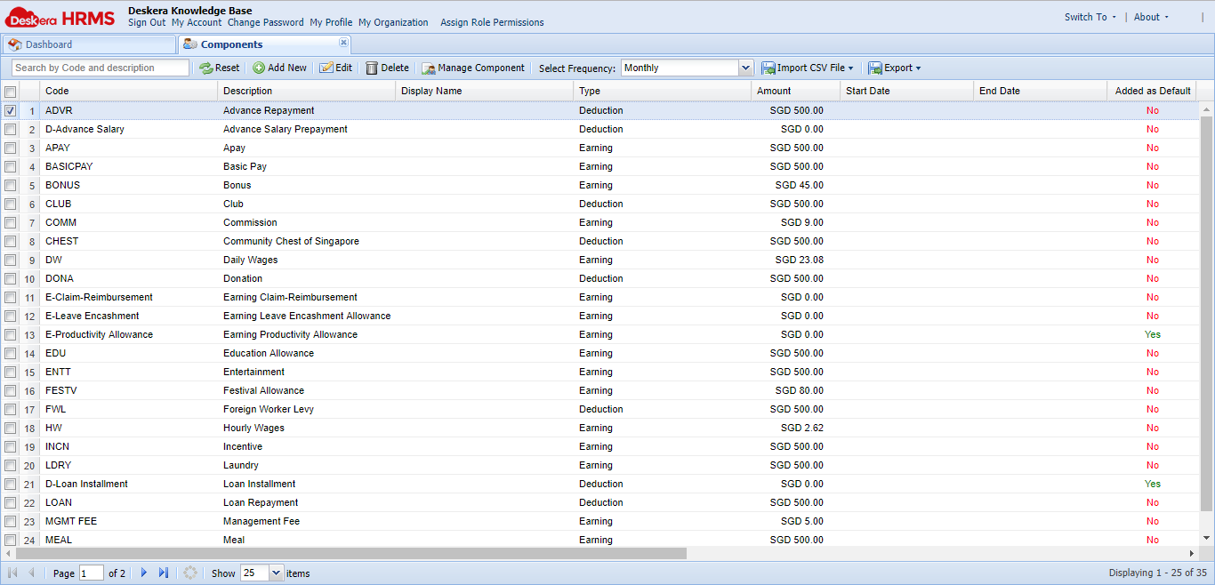The width and height of the screenshot is (1215, 585).
Task: Open the Select Frequency dropdown arrow
Action: [x=745, y=68]
